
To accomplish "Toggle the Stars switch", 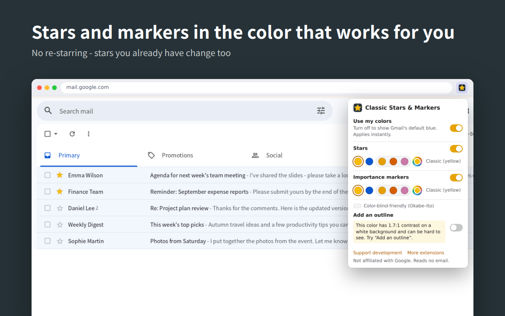I will [456, 149].
